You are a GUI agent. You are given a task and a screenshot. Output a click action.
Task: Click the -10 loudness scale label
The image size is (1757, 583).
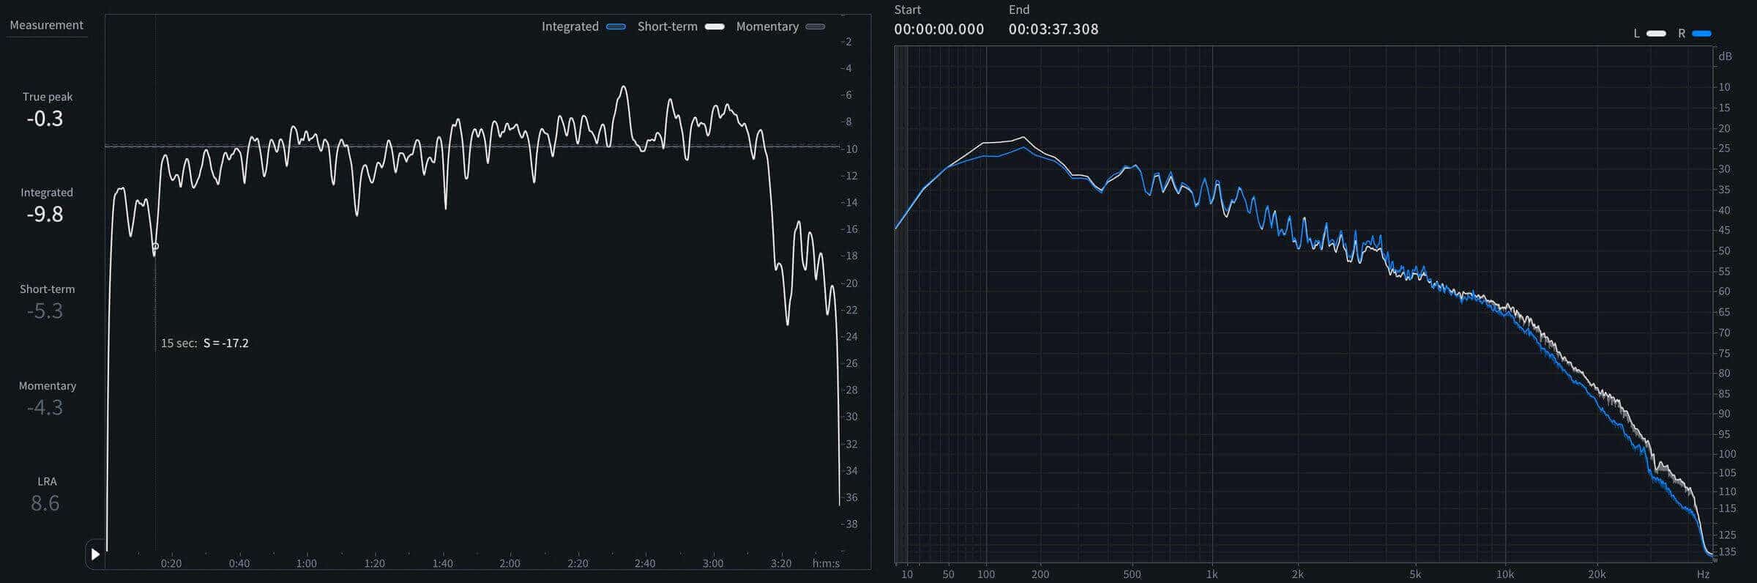point(849,149)
